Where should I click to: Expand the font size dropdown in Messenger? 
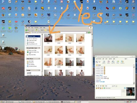pyautogui.click(x=116, y=86)
